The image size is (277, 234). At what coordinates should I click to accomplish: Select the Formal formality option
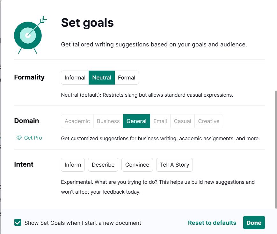pyautogui.click(x=126, y=77)
